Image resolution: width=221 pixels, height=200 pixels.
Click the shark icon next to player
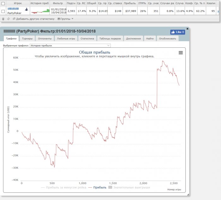26,9
